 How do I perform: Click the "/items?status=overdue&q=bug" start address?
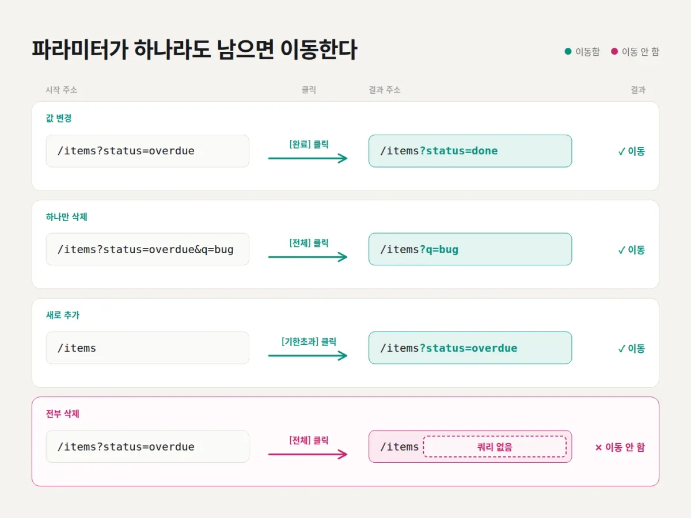[x=147, y=249]
